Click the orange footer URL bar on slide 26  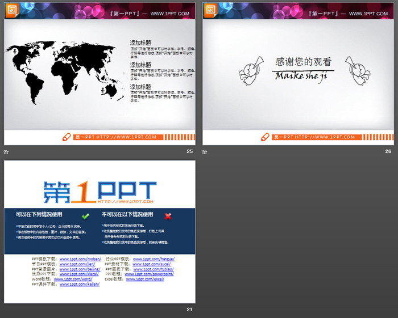[317, 137]
